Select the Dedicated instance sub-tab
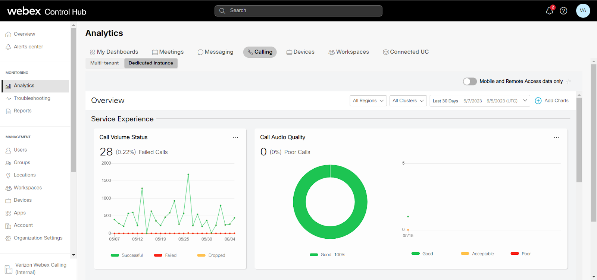 (151, 63)
